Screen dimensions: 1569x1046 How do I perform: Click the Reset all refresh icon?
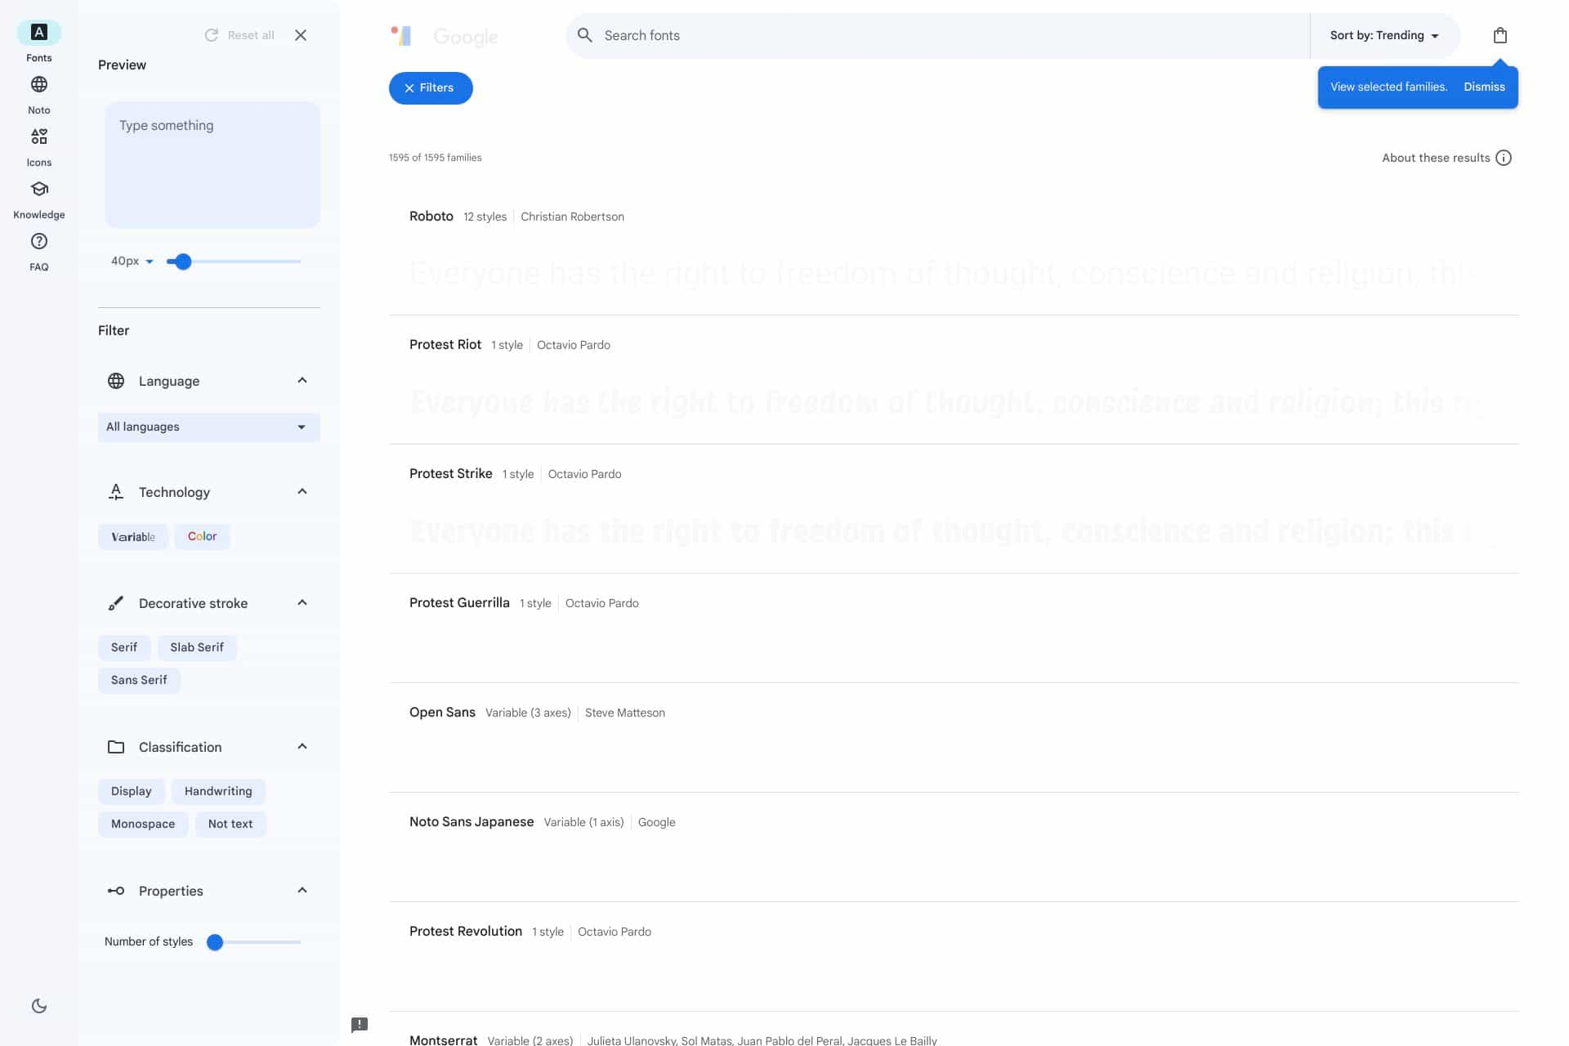pos(211,35)
